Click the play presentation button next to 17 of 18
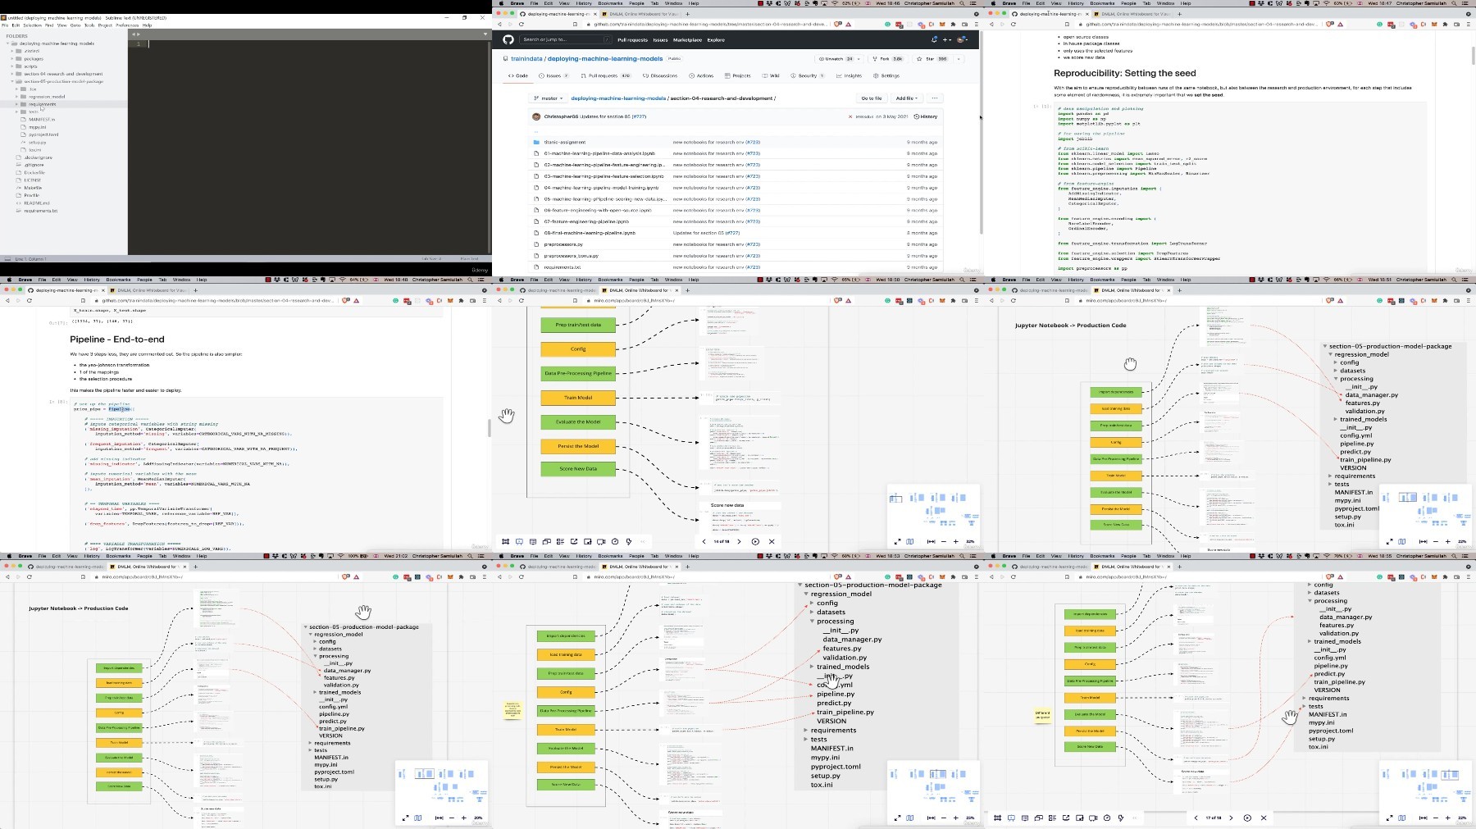The height and width of the screenshot is (829, 1476). [1247, 818]
